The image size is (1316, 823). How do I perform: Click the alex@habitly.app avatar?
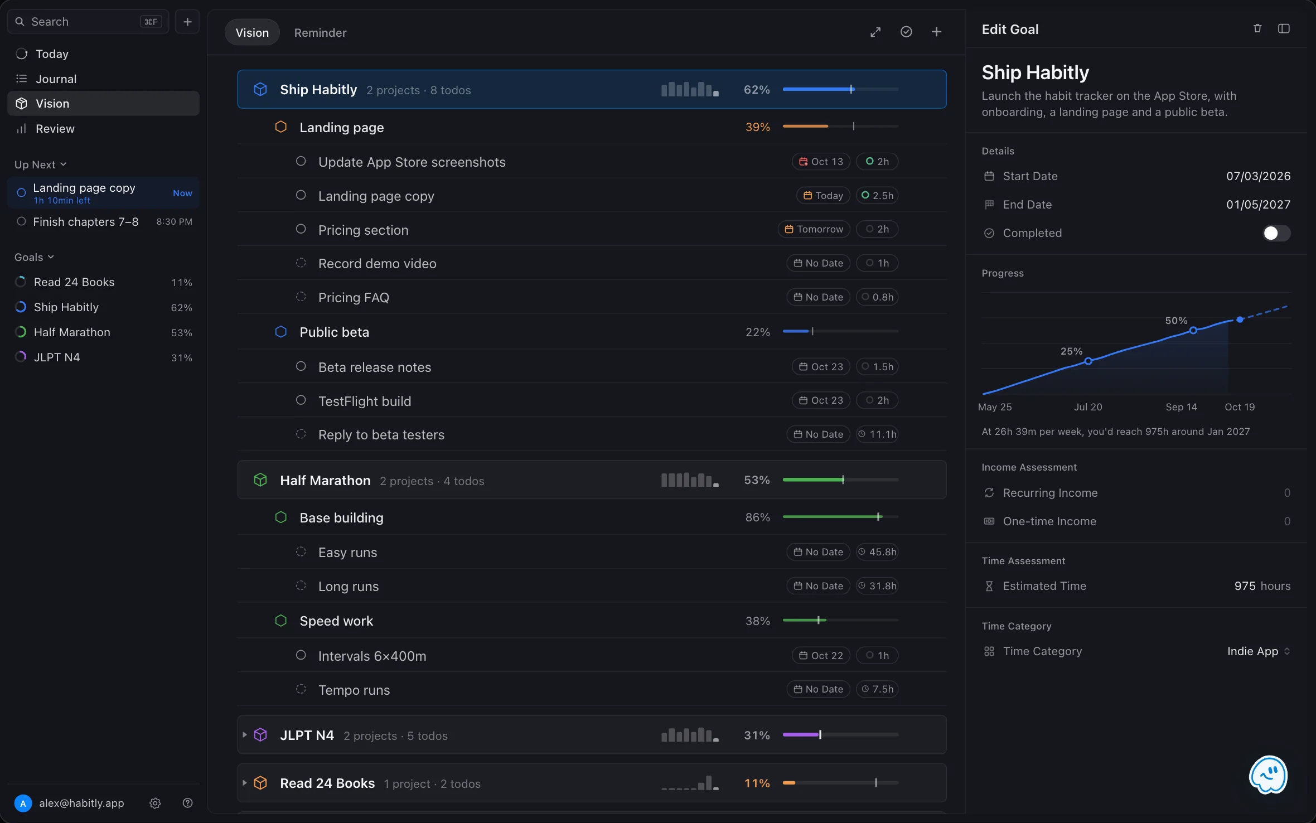(23, 803)
